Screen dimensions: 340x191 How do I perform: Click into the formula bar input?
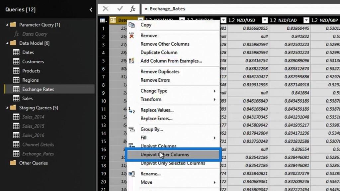click(241, 9)
